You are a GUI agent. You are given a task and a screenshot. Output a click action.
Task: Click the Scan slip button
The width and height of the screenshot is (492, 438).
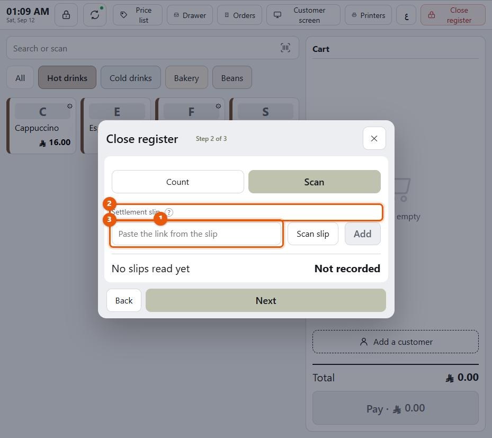click(x=313, y=234)
